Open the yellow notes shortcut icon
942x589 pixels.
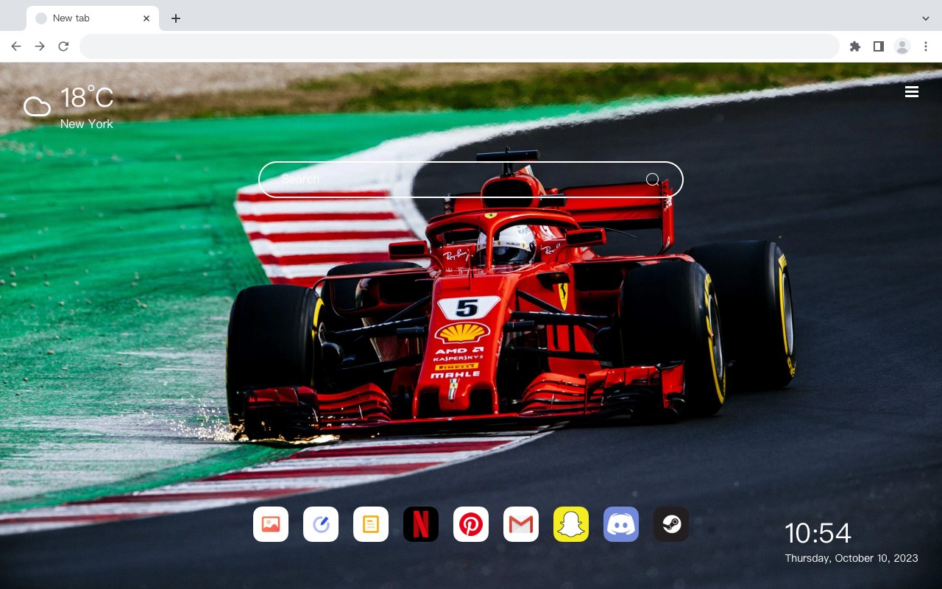[x=371, y=524]
